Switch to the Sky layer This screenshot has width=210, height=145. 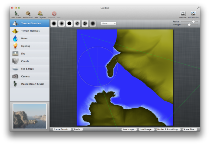[x=30, y=54]
